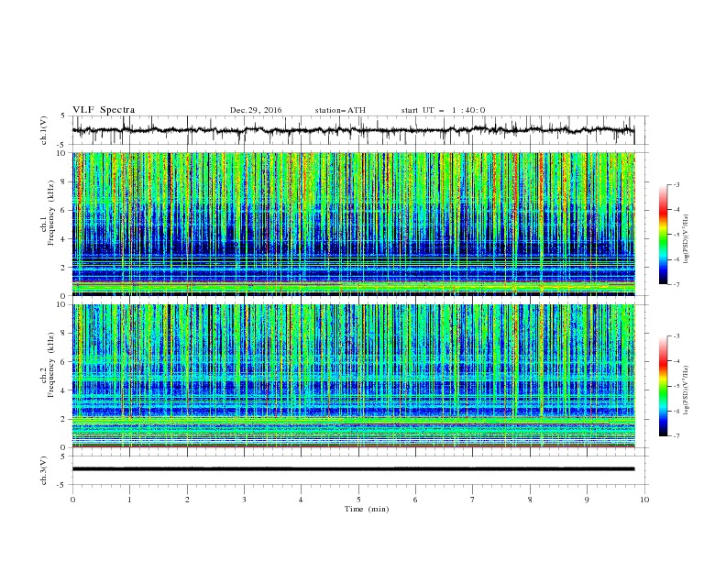Click the "-7" label on lower colorbar
726x561 pixels.
(x=676, y=436)
